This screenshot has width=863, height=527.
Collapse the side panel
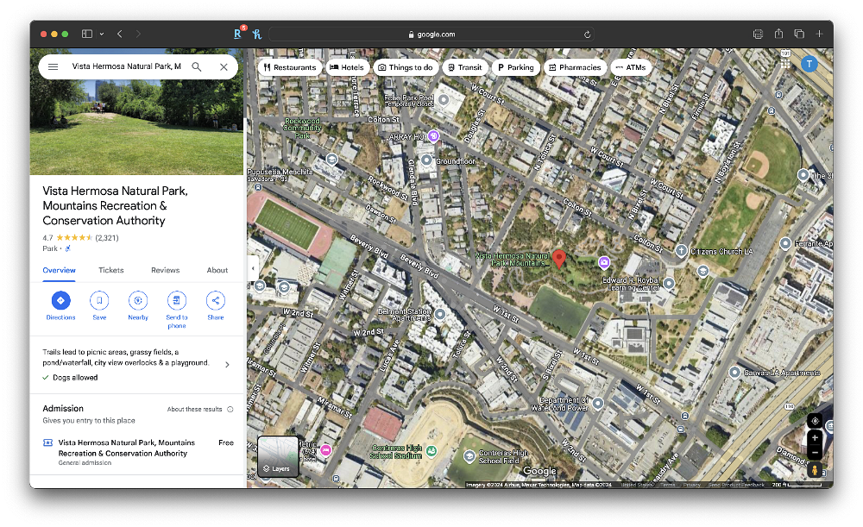pos(253,268)
